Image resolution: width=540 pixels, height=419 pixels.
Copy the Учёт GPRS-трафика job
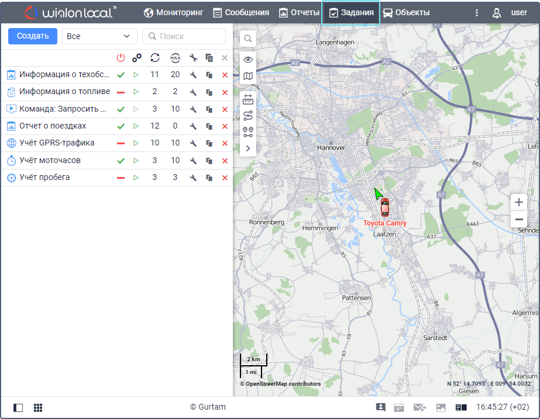click(209, 144)
